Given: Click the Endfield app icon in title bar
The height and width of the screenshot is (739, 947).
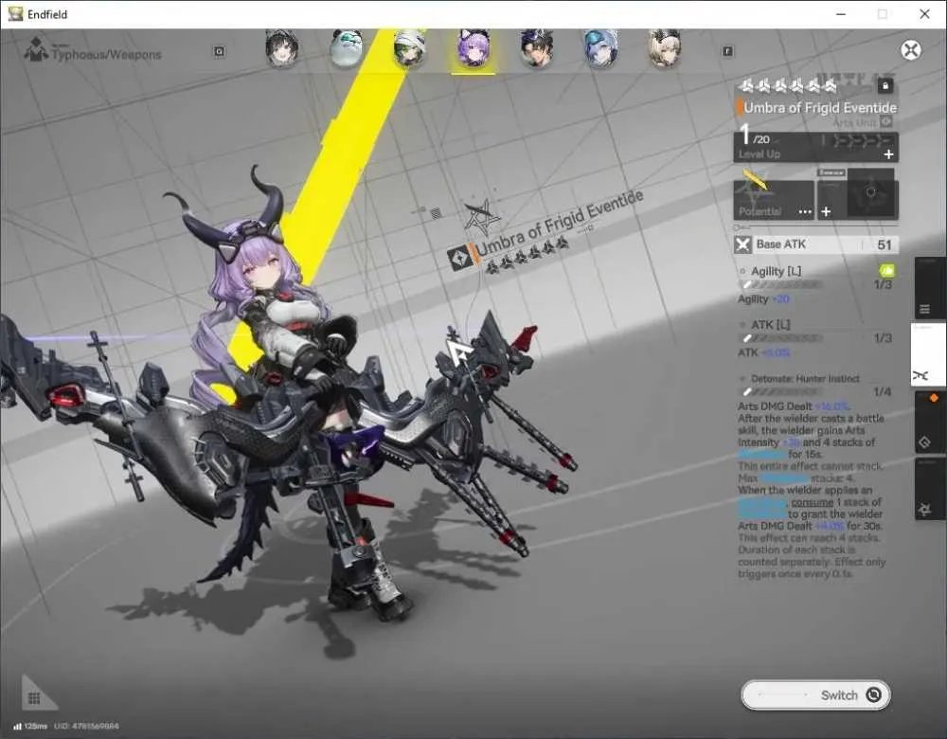Looking at the screenshot, I should [15, 14].
